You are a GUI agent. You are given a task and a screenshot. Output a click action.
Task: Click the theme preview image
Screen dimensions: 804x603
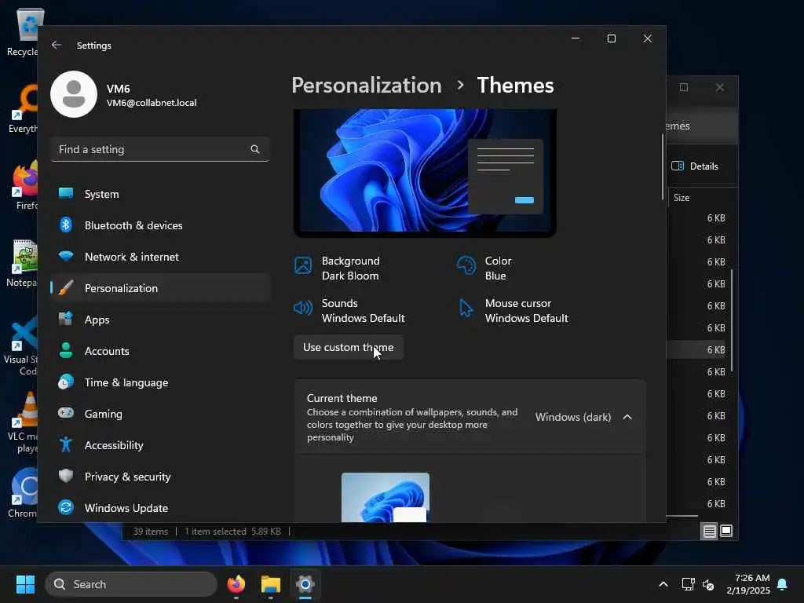click(425, 173)
